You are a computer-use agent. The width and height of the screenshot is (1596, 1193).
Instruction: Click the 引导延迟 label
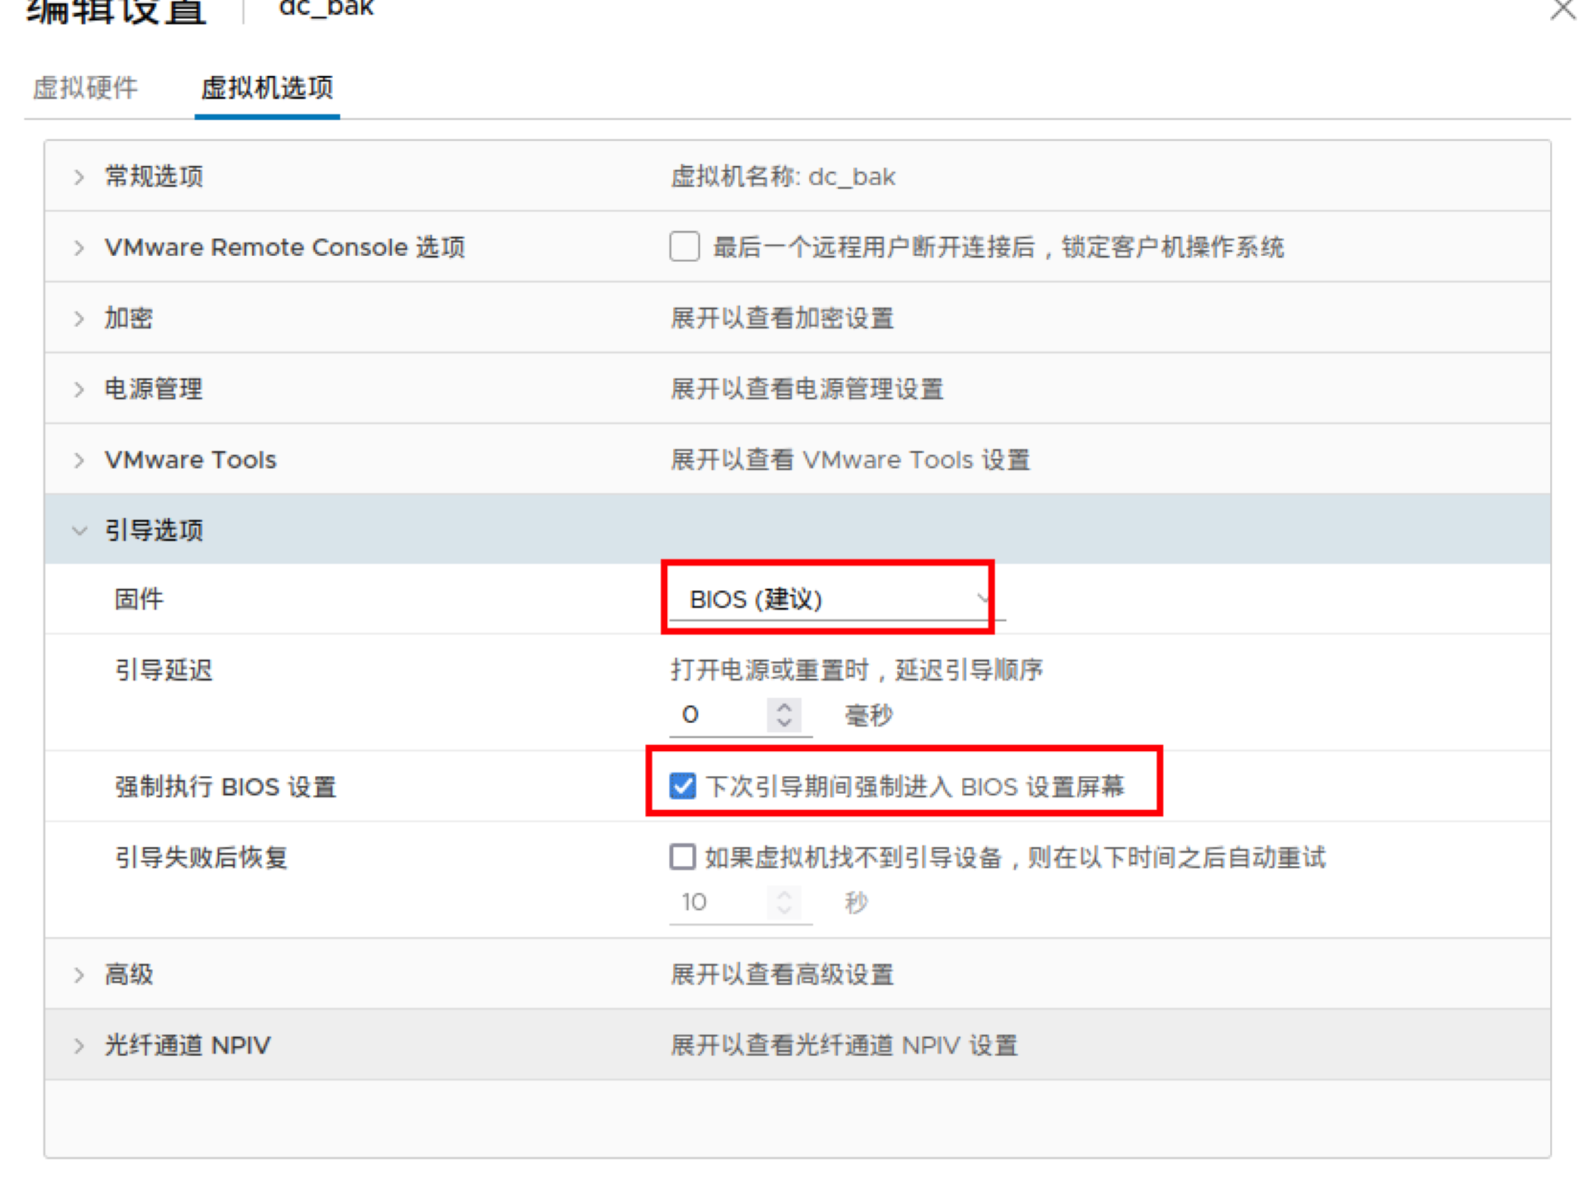pos(163,670)
